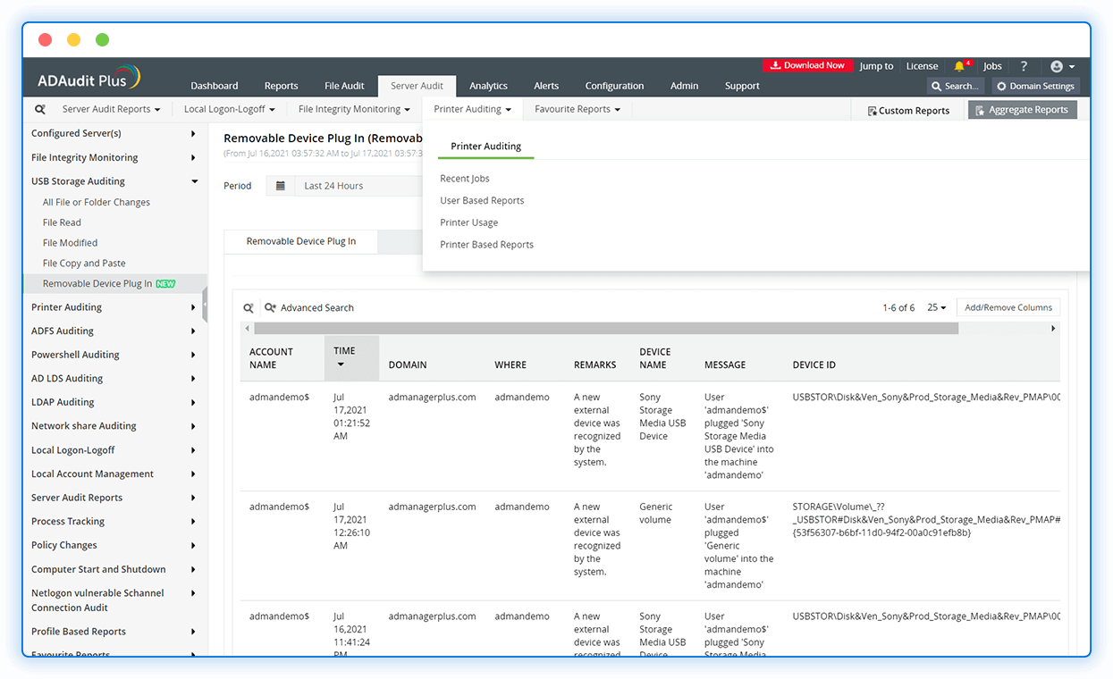Image resolution: width=1113 pixels, height=679 pixels.
Task: Switch to the Reports tab
Action: click(281, 86)
